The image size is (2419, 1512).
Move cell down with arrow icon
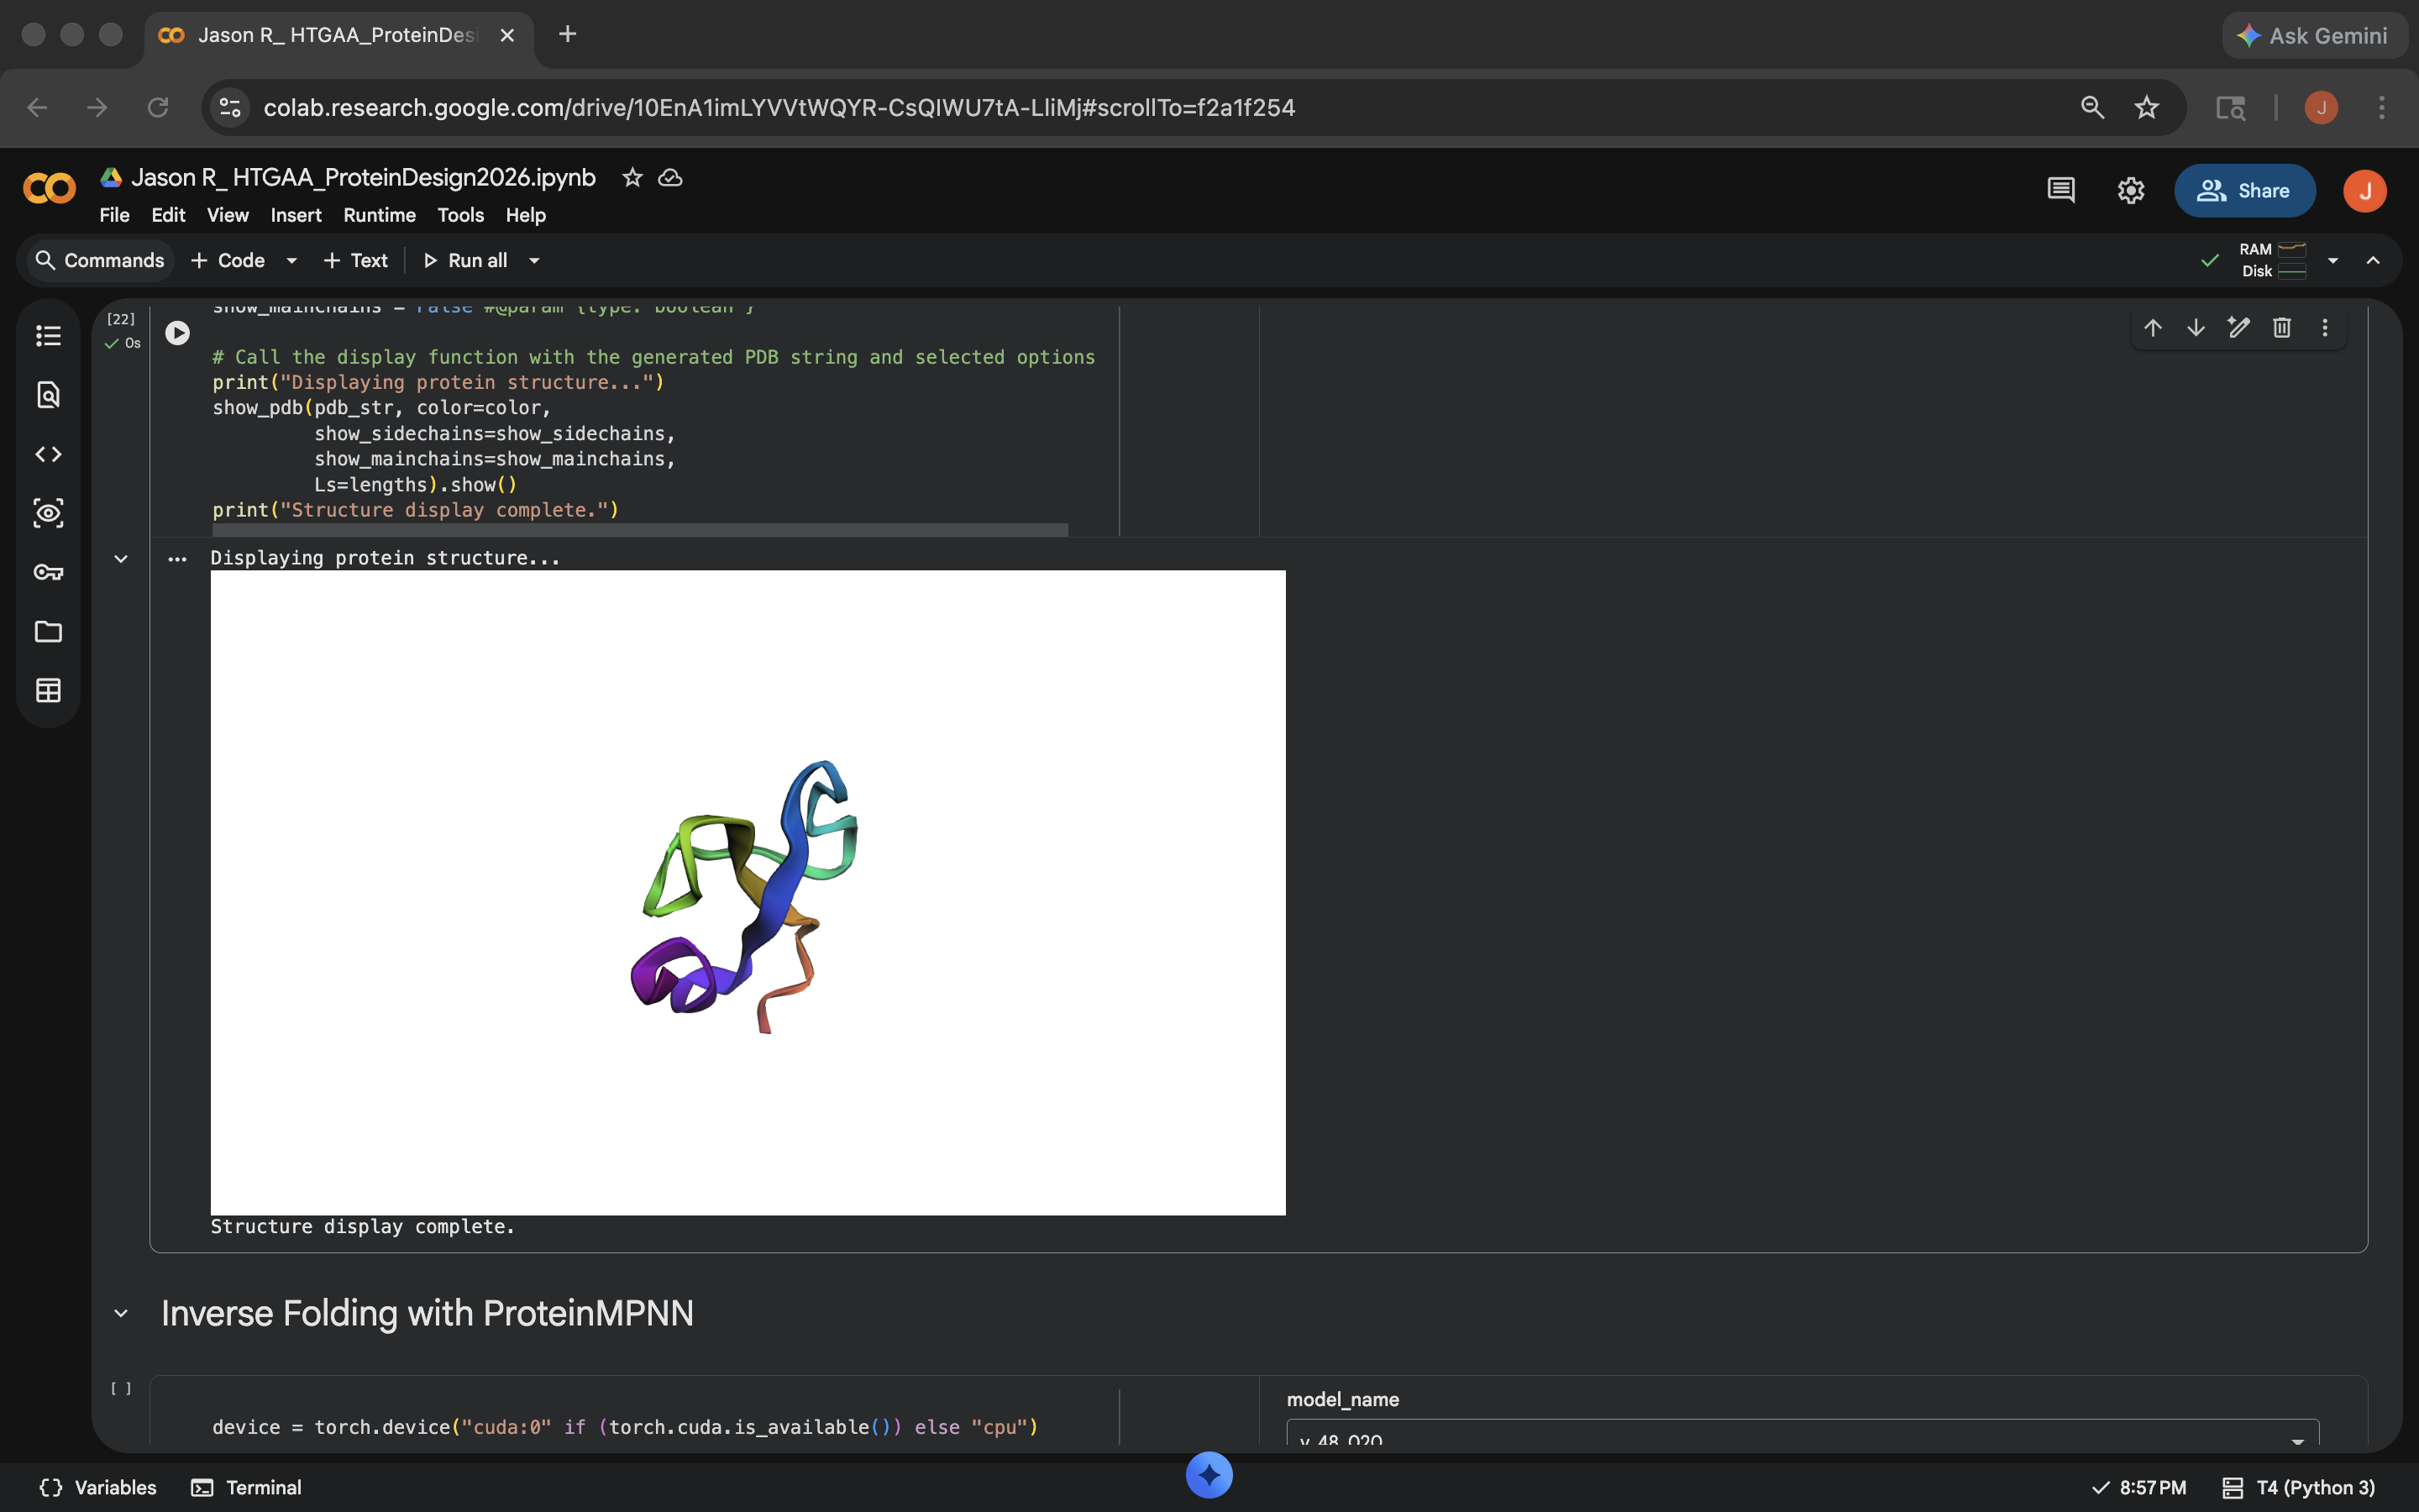click(x=2196, y=328)
